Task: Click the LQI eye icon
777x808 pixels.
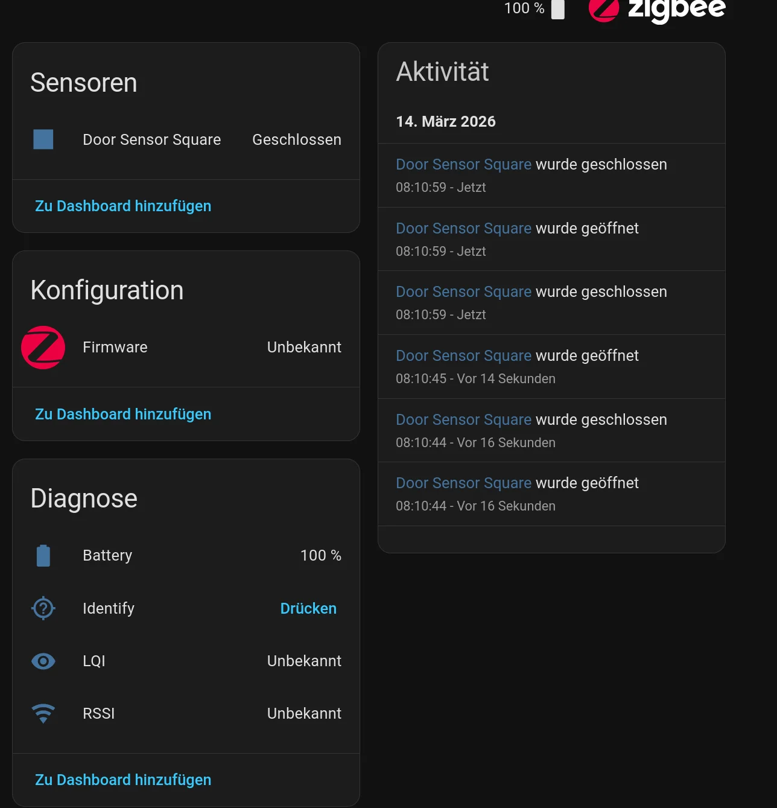Action: click(43, 661)
